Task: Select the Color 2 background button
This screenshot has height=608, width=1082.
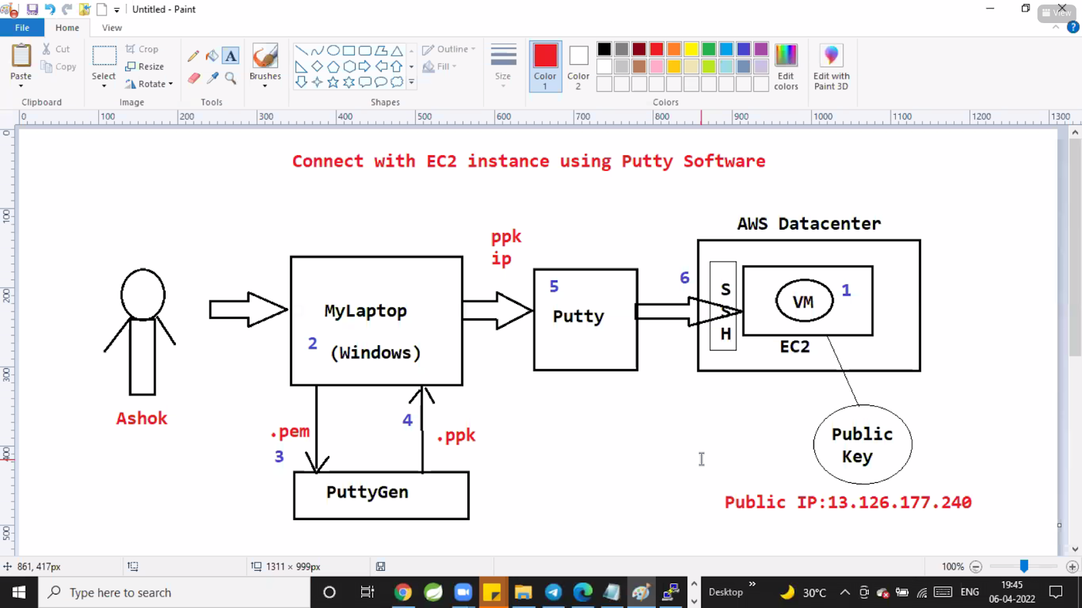Action: tap(578, 66)
